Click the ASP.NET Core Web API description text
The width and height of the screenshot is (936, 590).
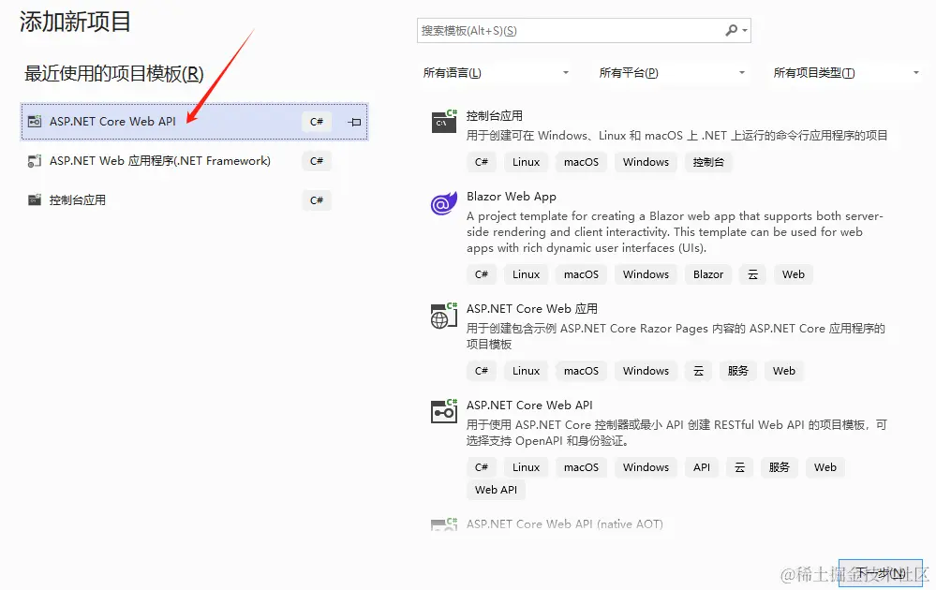(x=676, y=433)
